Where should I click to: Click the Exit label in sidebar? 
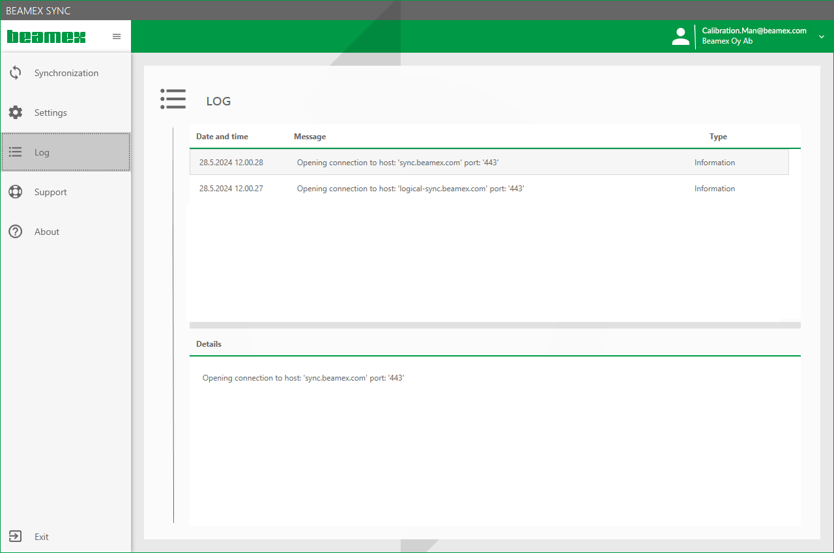point(42,537)
